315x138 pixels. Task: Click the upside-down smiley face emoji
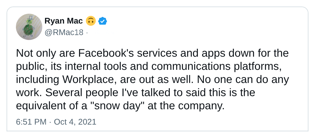(x=91, y=21)
